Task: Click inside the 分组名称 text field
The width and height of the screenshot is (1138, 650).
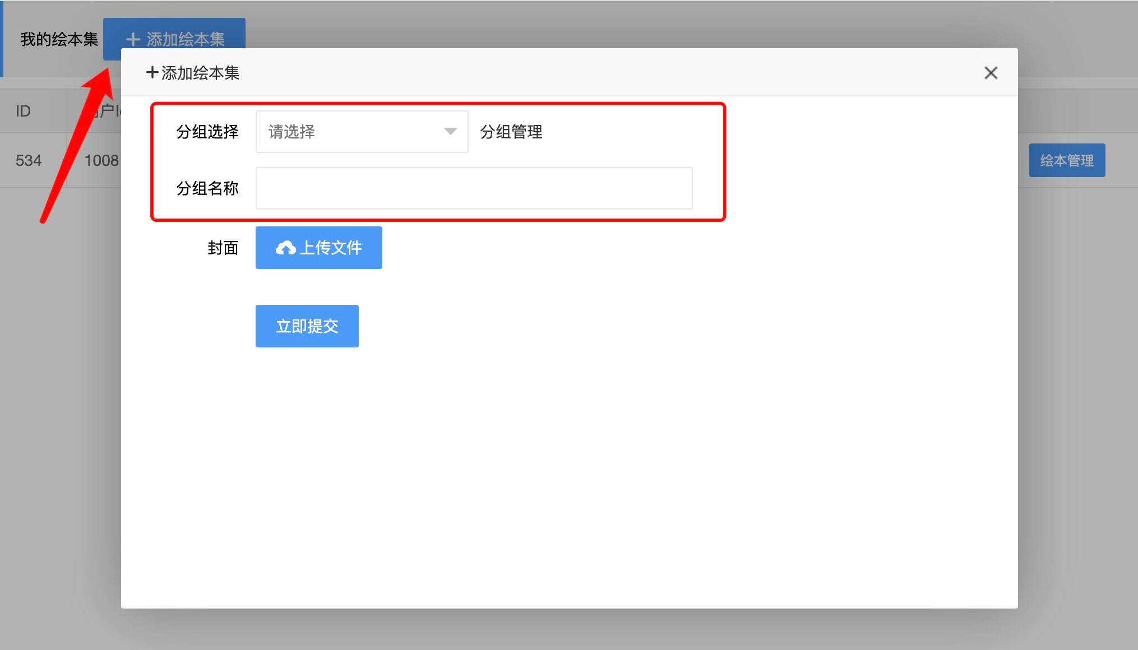Action: click(x=474, y=188)
